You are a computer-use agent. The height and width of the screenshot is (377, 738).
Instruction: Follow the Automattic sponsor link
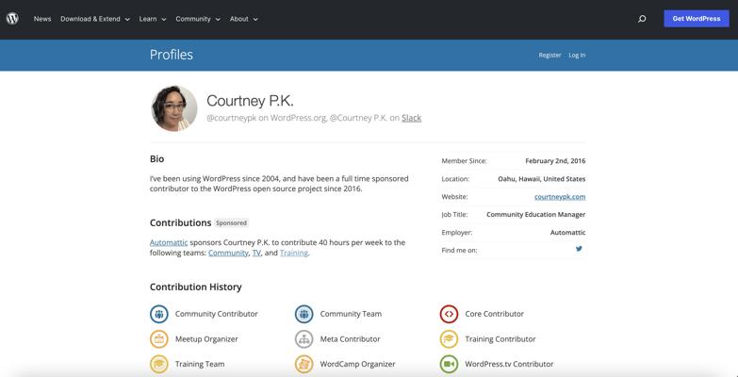(x=169, y=242)
